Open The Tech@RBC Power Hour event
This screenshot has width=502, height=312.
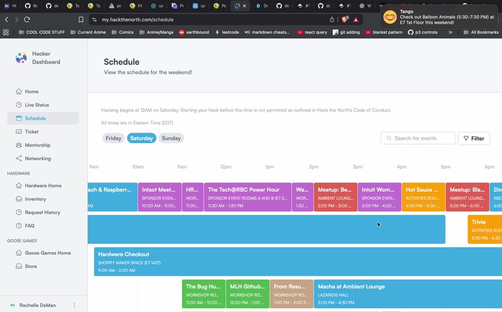coord(248,197)
